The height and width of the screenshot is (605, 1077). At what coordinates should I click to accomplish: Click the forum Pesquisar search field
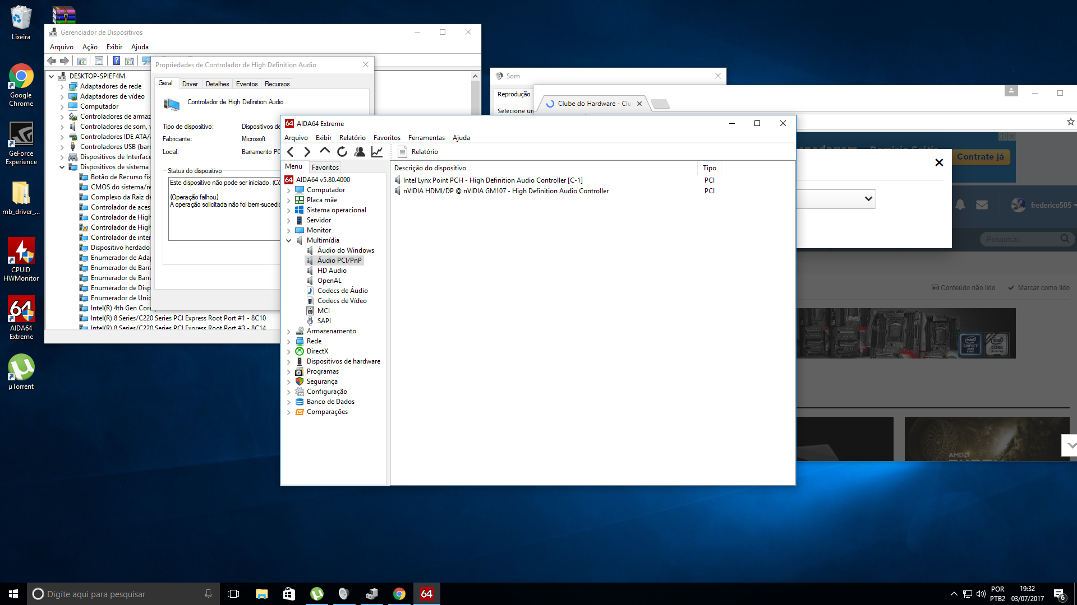pyautogui.click(x=1021, y=239)
